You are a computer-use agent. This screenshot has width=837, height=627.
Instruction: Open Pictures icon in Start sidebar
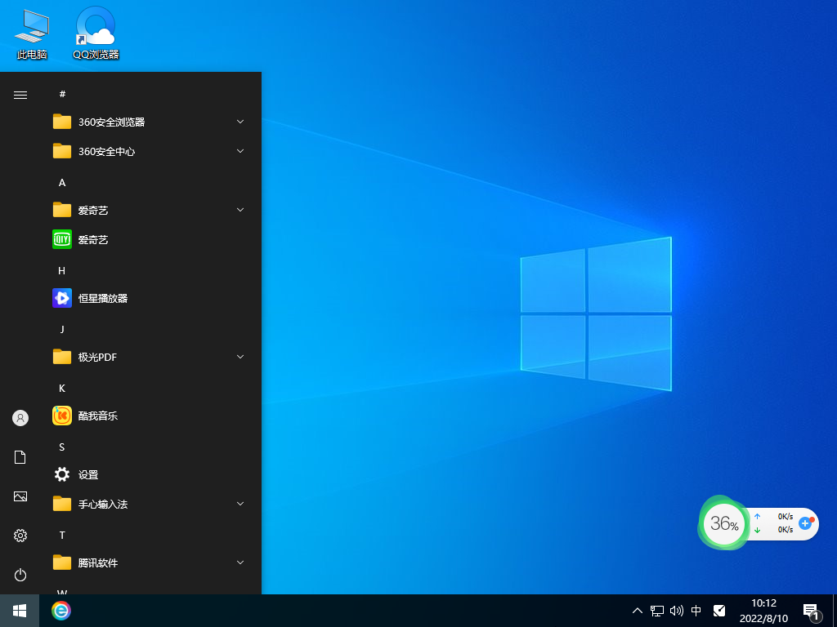pyautogui.click(x=20, y=496)
